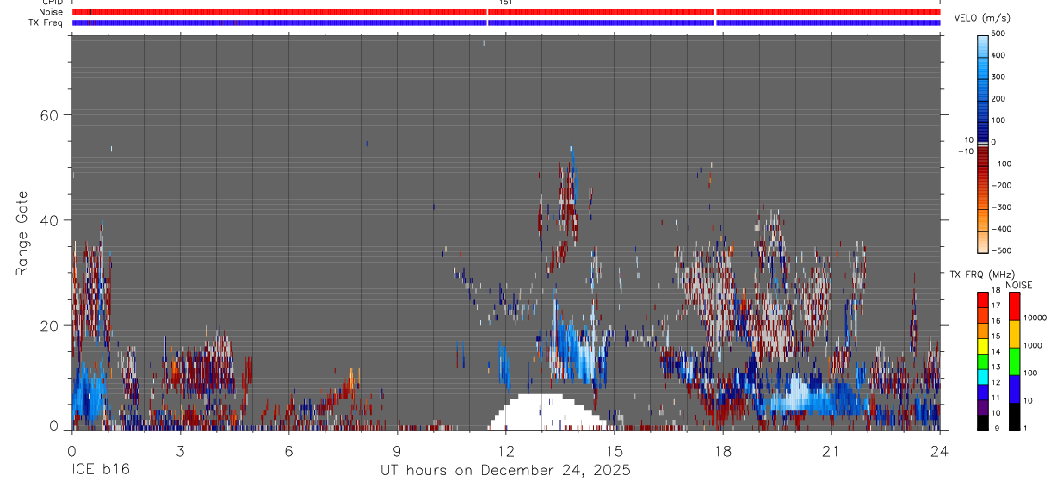Click the 6 hour tick on time axis
The width and height of the screenshot is (1057, 488).
[x=288, y=449]
